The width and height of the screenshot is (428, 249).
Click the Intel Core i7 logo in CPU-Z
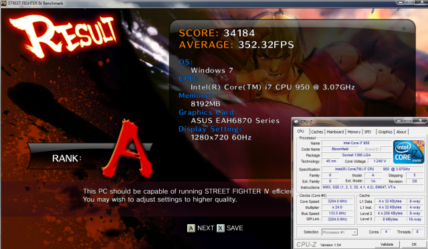pyautogui.click(x=409, y=152)
